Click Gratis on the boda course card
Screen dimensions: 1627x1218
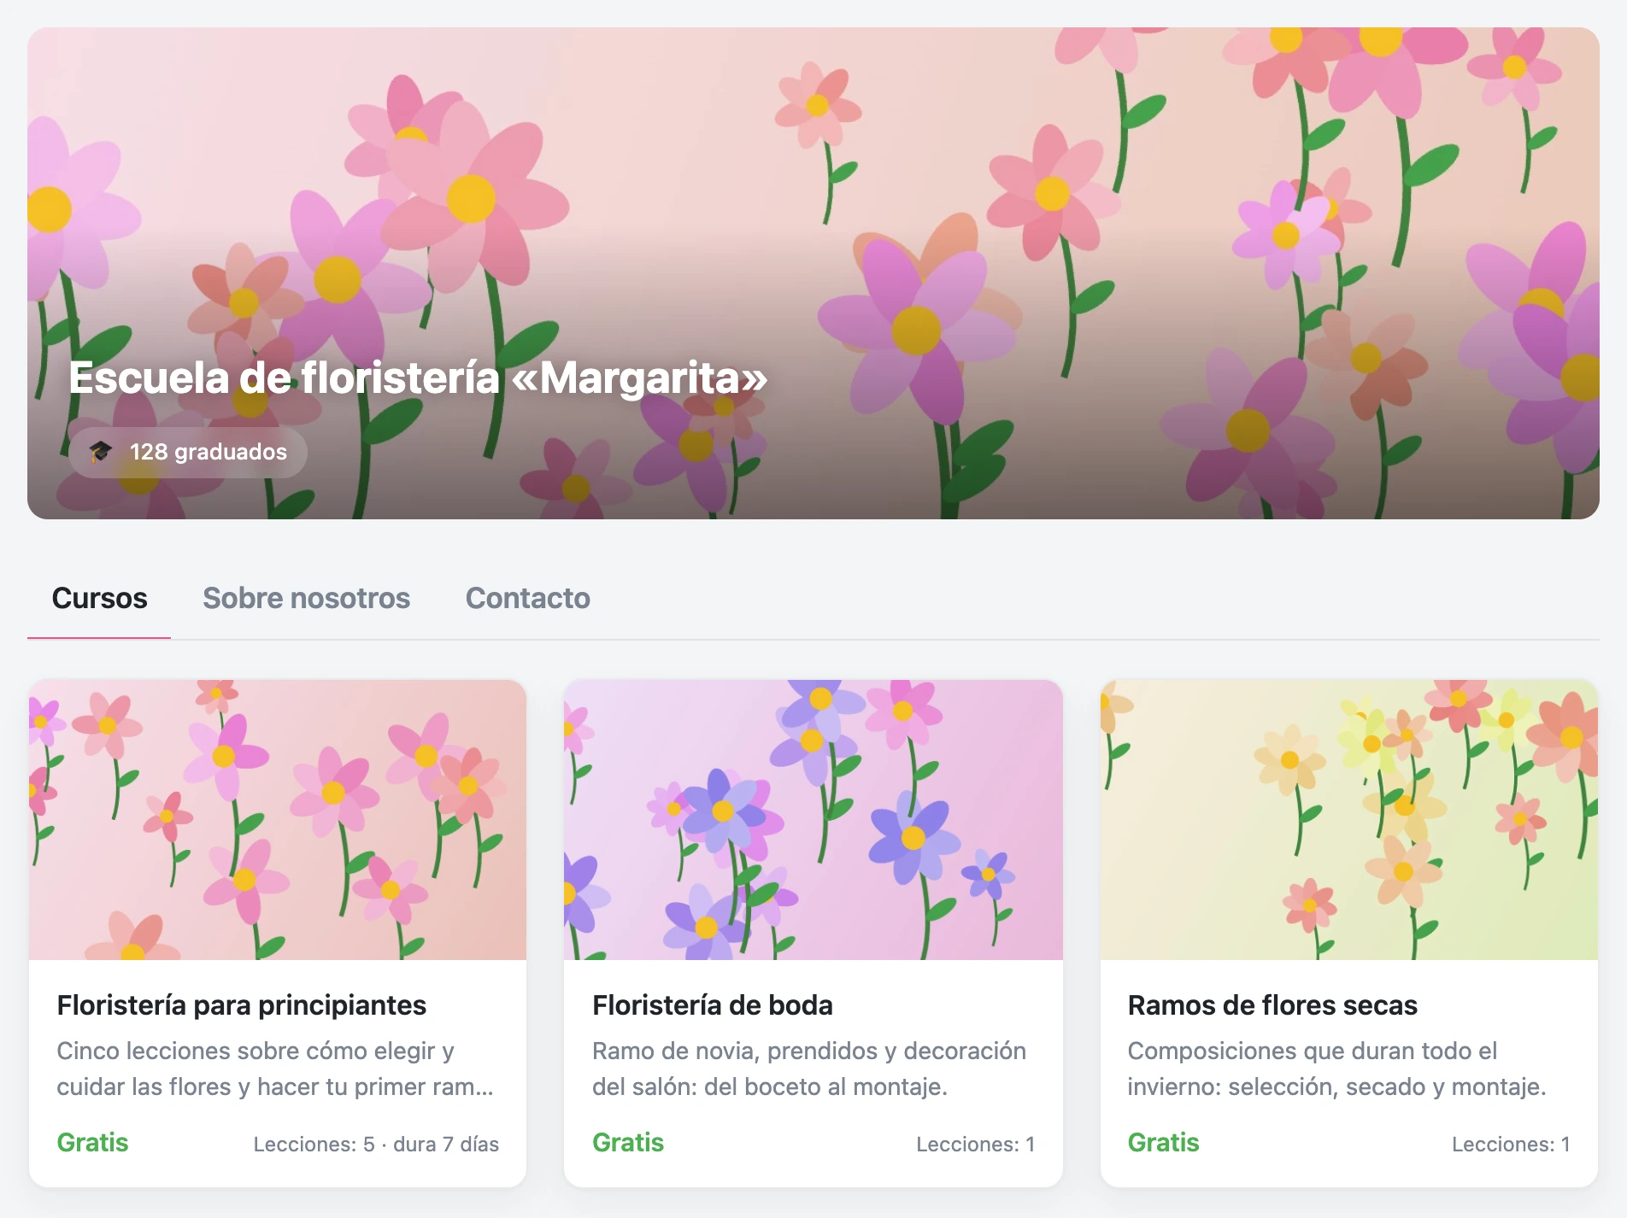click(628, 1143)
